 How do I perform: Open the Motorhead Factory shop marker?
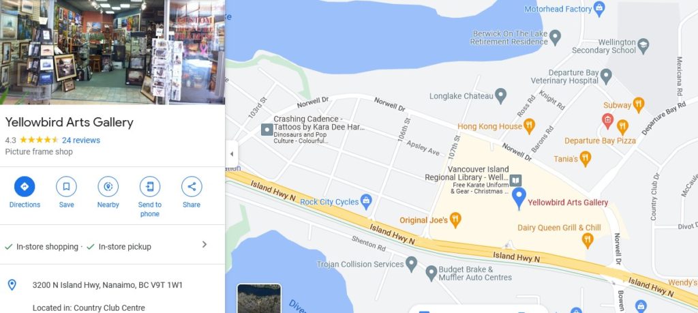tap(599, 8)
